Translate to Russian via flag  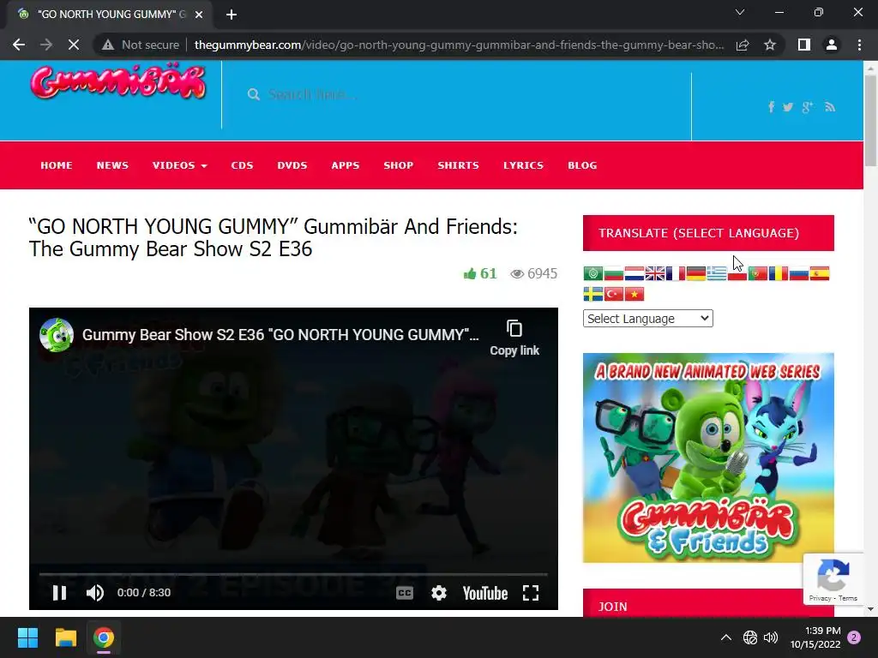tap(799, 273)
